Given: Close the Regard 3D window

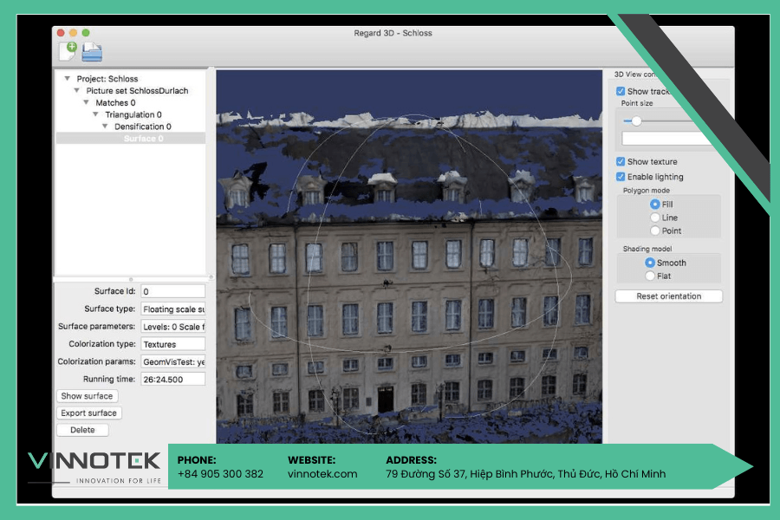Looking at the screenshot, I should click(x=61, y=33).
